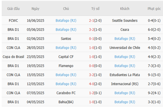Select Carabobo FC team name

coord(66,93)
